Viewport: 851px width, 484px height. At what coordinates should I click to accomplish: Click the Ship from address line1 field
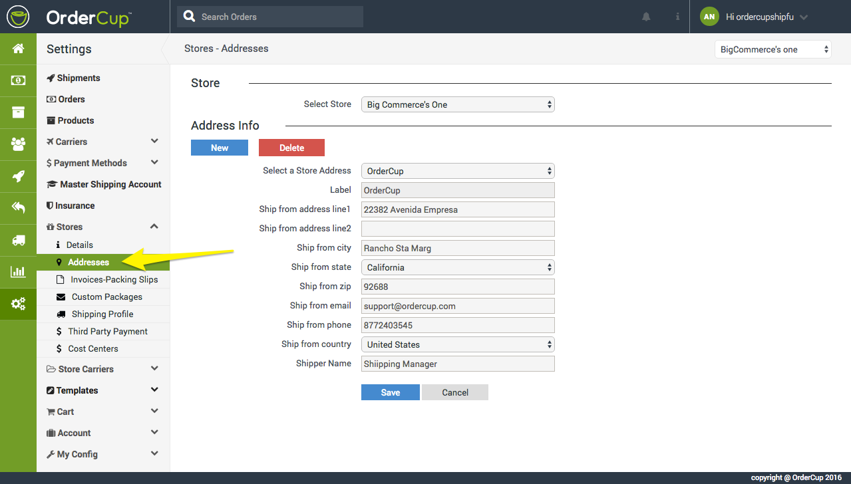coord(458,209)
